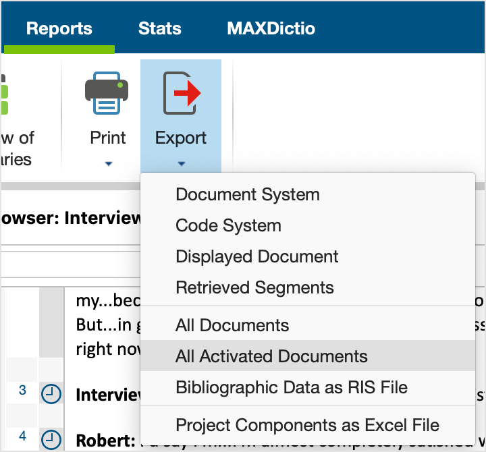Click the Print label text

click(x=108, y=138)
